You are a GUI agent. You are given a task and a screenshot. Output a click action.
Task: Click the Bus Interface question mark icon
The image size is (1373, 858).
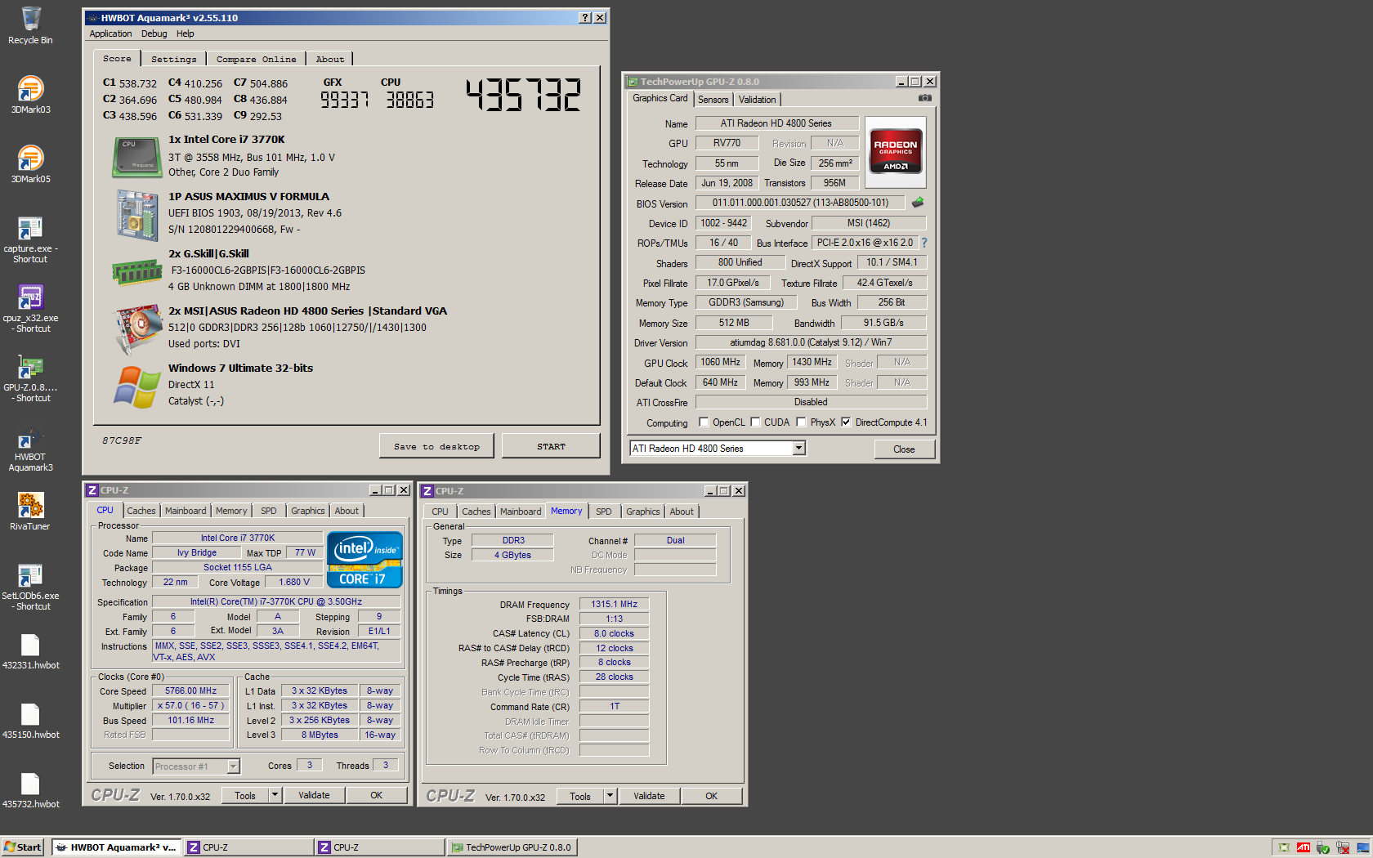pyautogui.click(x=924, y=243)
